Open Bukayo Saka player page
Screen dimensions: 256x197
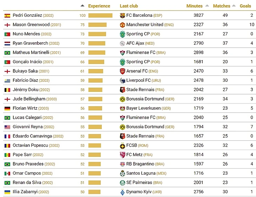point(25,71)
